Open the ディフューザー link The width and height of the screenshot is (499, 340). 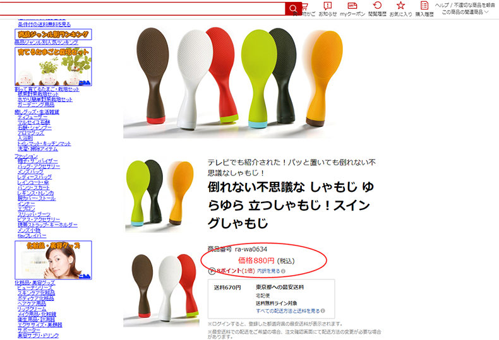tap(32, 117)
